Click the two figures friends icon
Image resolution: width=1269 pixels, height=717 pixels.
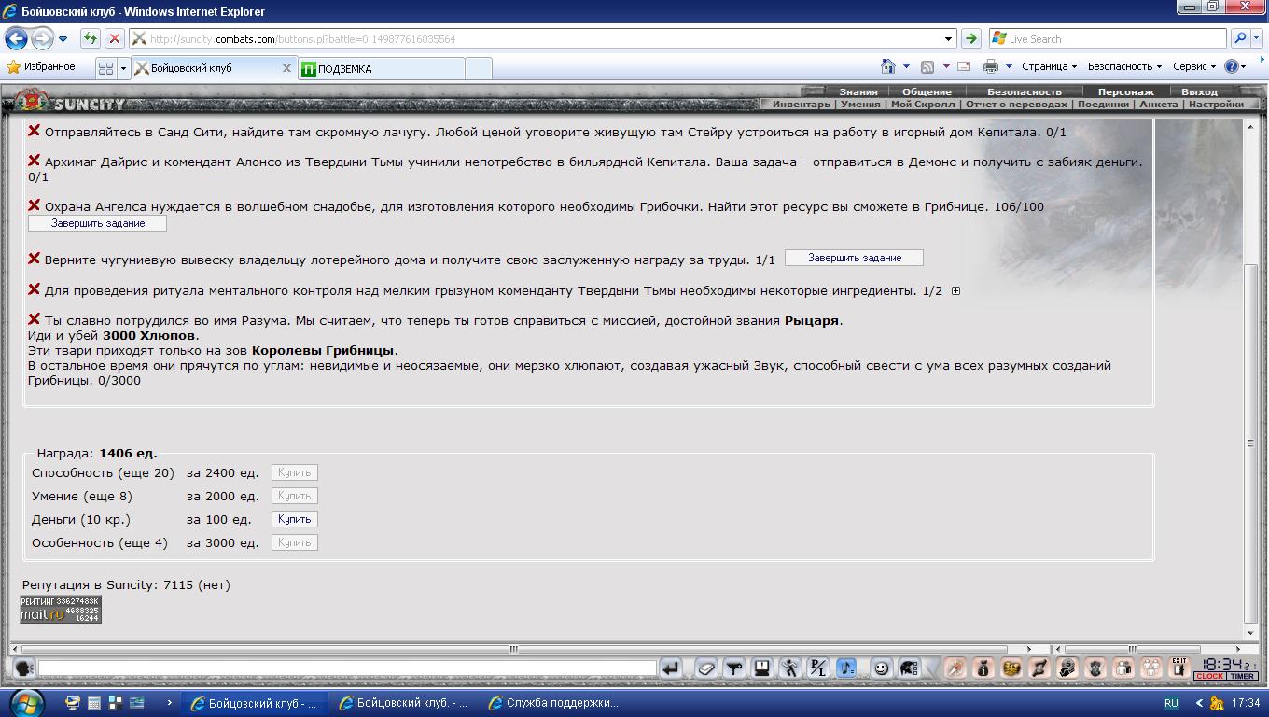pyautogui.click(x=1123, y=668)
